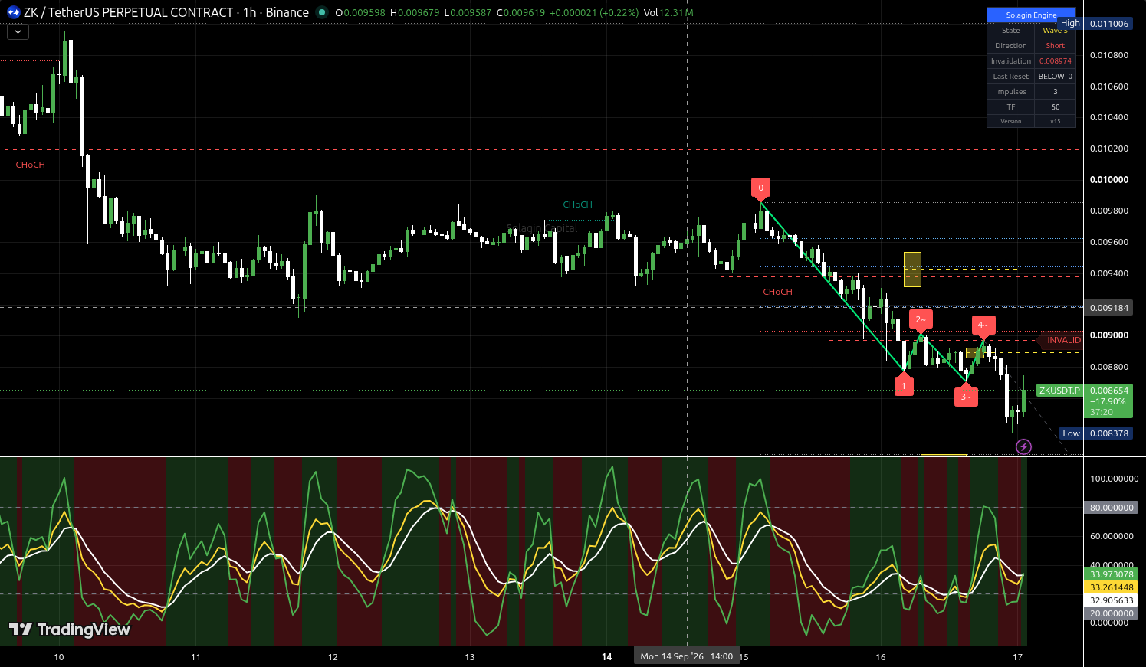Viewport: 1146px width, 667px height.
Task: Select the red wave 0 marker
Action: pyautogui.click(x=760, y=188)
